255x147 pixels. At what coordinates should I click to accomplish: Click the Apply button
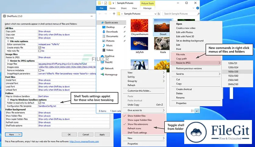coord(102,135)
